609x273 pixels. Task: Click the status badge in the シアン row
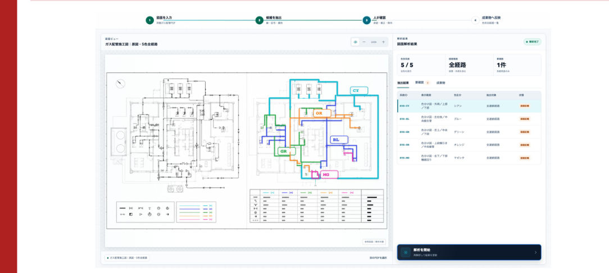click(x=524, y=105)
